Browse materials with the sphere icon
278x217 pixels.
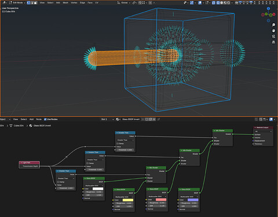pos(118,119)
